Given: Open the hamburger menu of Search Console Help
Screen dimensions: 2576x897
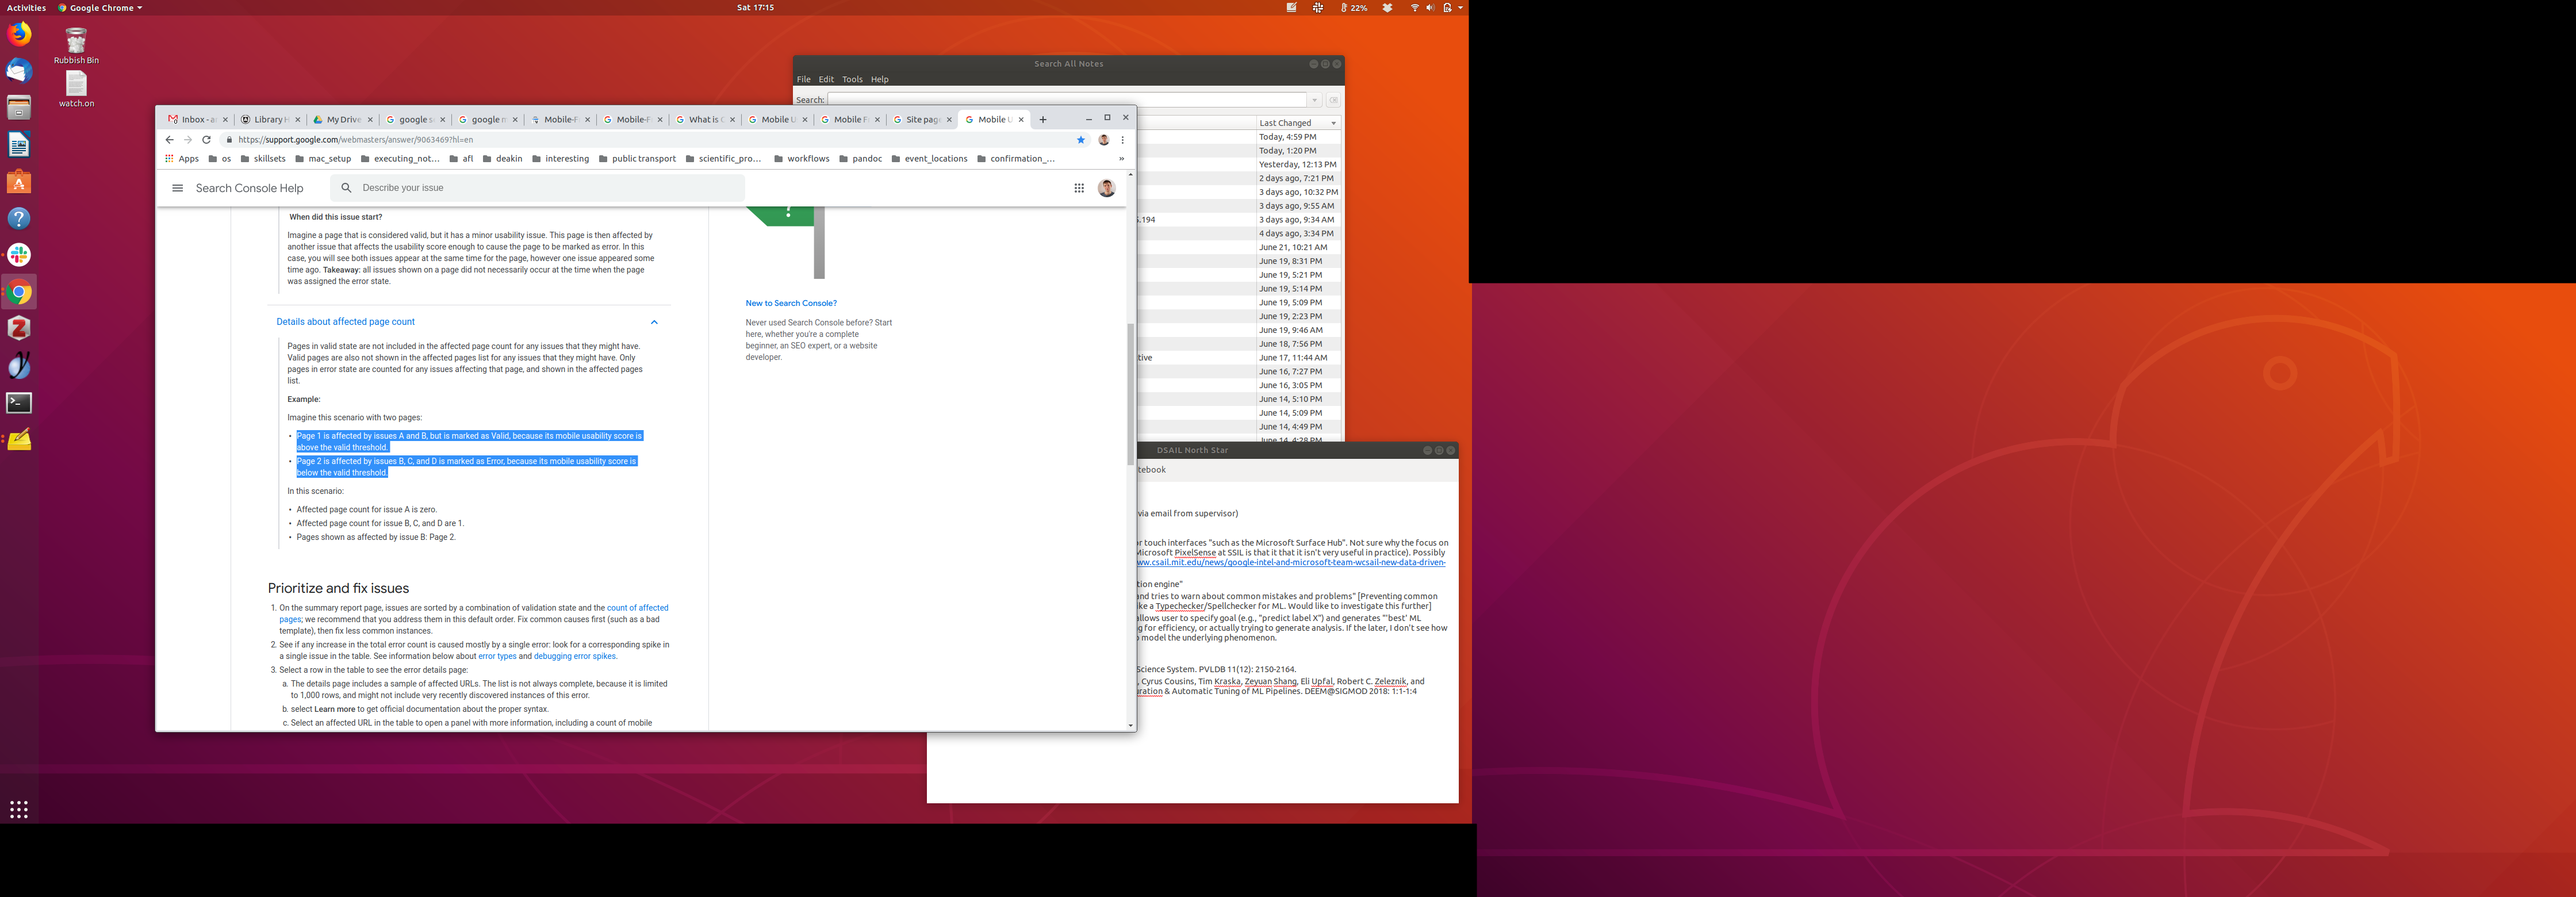Looking at the screenshot, I should pos(178,188).
